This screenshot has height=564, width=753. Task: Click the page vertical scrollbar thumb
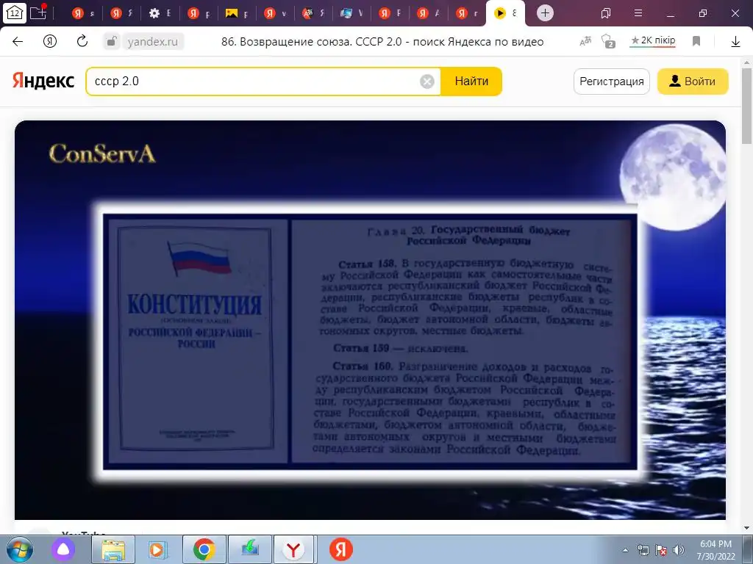pos(746,106)
